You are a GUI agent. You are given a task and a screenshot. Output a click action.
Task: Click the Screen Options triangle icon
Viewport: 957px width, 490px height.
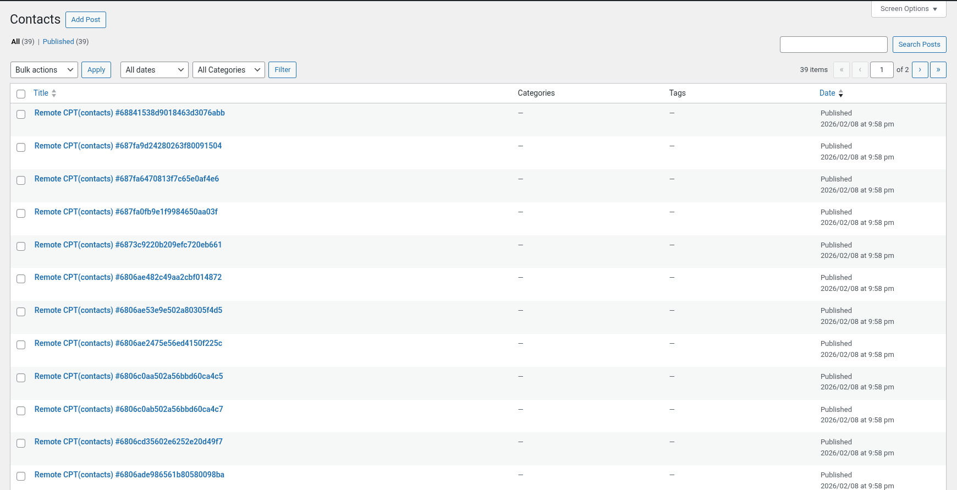click(934, 9)
